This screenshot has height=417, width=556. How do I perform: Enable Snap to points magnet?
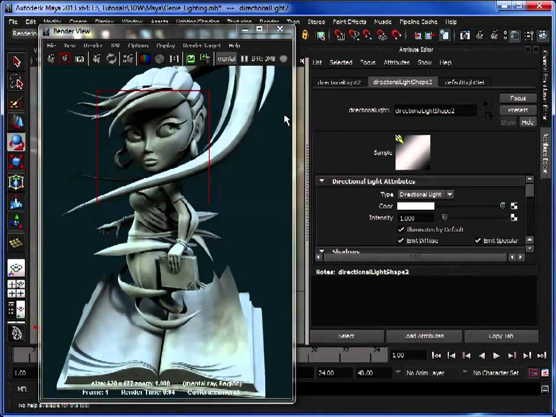click(x=368, y=35)
